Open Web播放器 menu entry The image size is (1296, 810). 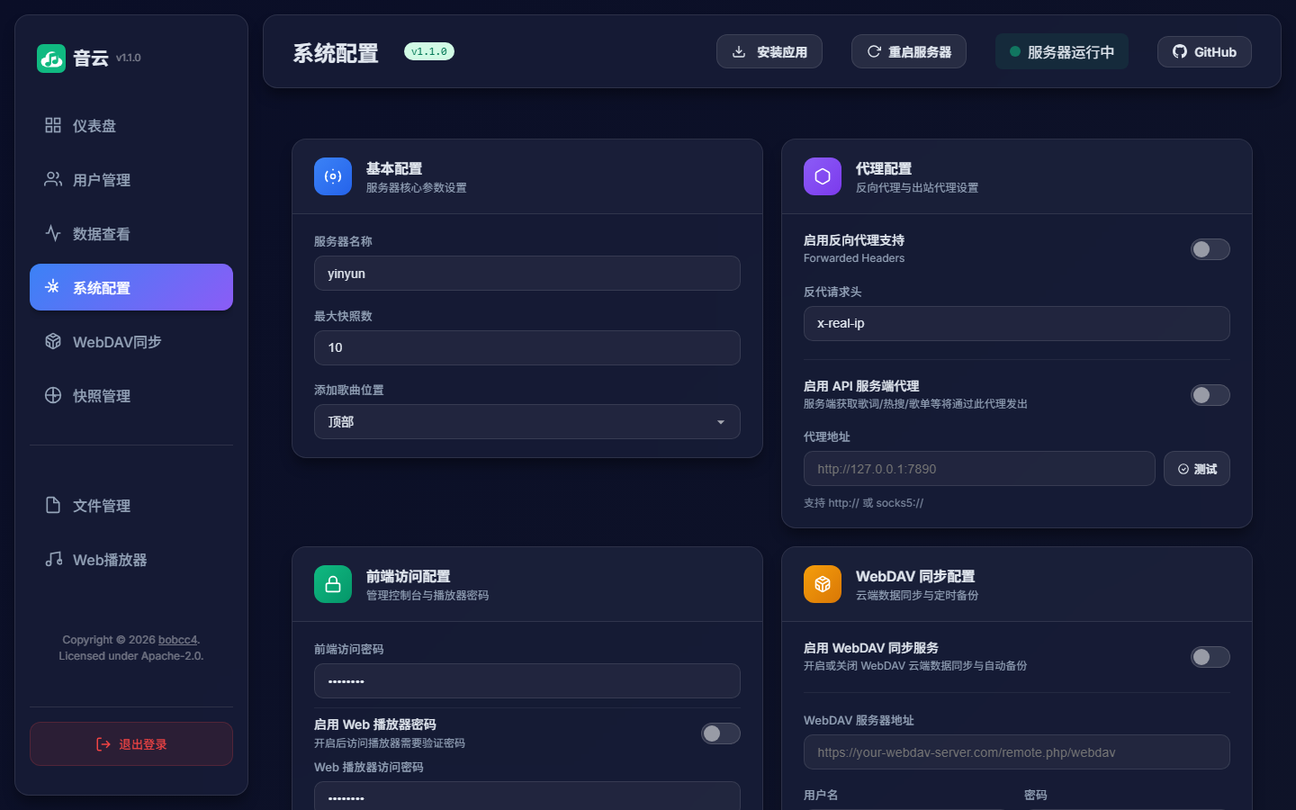tap(131, 559)
